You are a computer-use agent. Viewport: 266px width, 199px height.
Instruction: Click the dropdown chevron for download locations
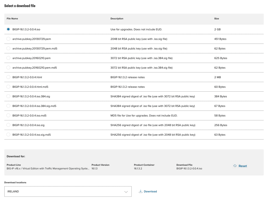tap(126, 192)
